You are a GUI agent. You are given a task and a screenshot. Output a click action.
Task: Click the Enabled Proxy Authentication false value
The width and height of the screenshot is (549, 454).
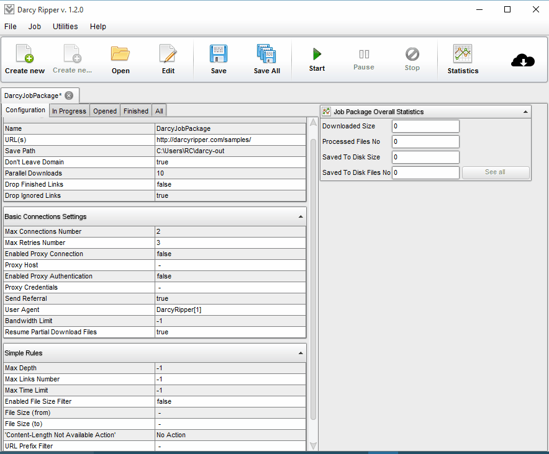coord(164,277)
